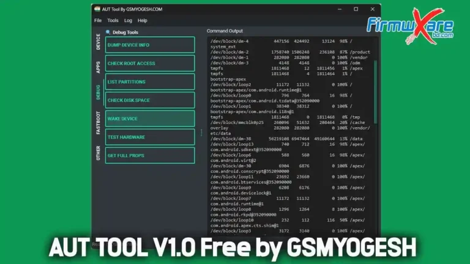Run CHECK ROOT ACCESS

pyautogui.click(x=150, y=63)
